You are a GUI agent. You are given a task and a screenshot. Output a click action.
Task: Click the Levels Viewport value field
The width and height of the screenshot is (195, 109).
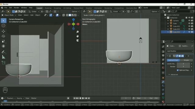point(183,64)
